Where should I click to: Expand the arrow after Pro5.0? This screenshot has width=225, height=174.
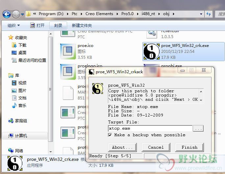click(x=138, y=14)
